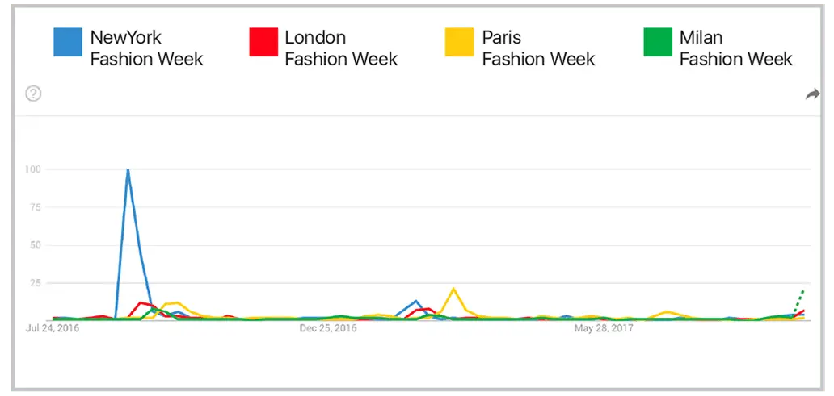Click the red London Fashion Week swatch

[x=263, y=43]
